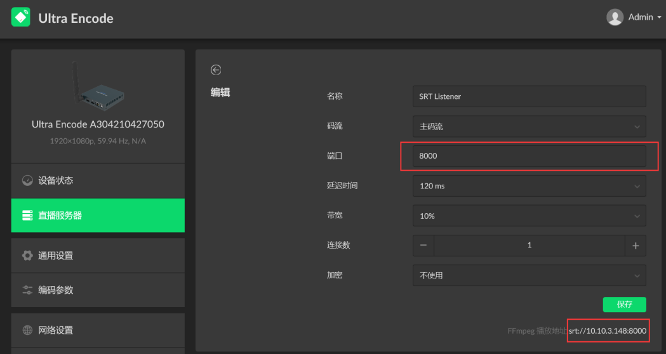Click the Admin user avatar icon
The image size is (666, 354).
click(x=615, y=17)
